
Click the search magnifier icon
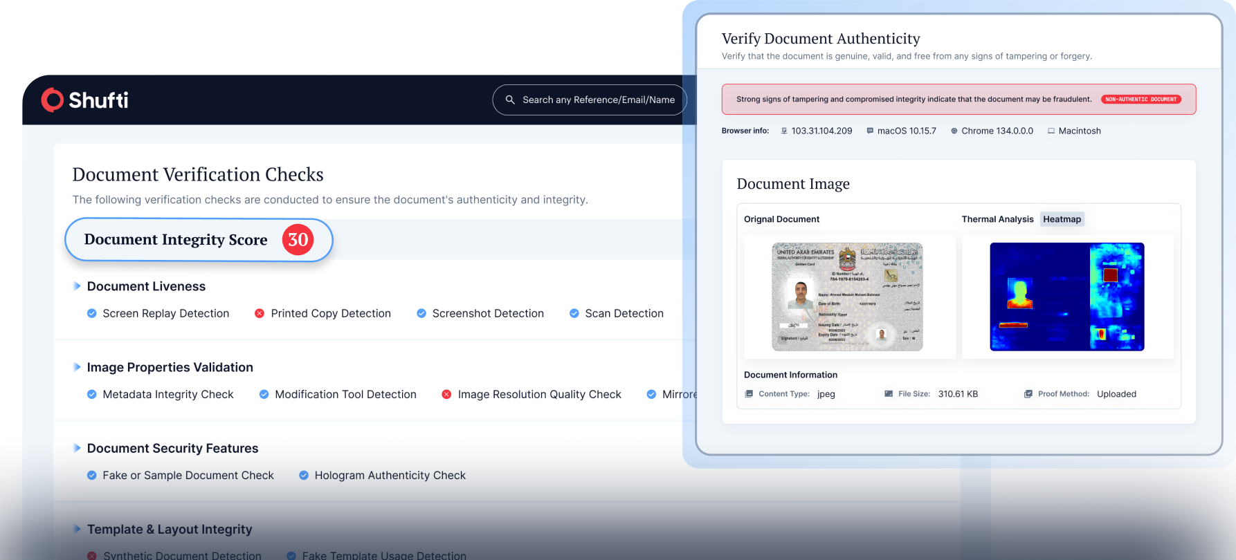click(510, 100)
